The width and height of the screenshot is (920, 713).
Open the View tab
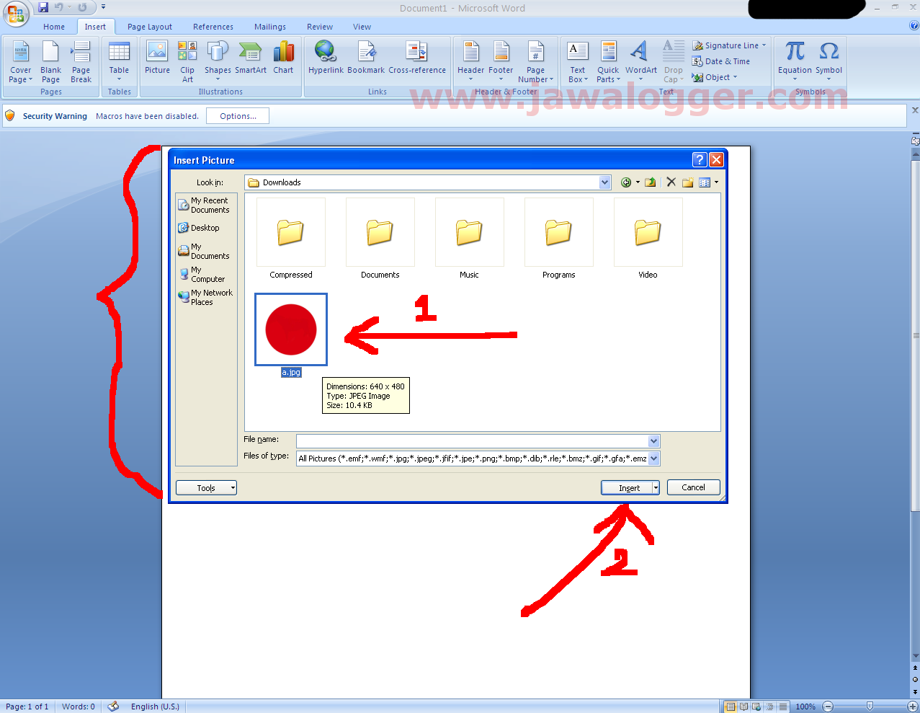362,27
